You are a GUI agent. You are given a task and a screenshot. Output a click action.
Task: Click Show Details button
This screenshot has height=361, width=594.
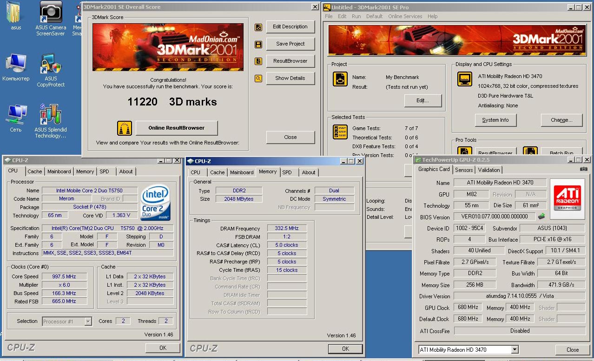coord(290,79)
